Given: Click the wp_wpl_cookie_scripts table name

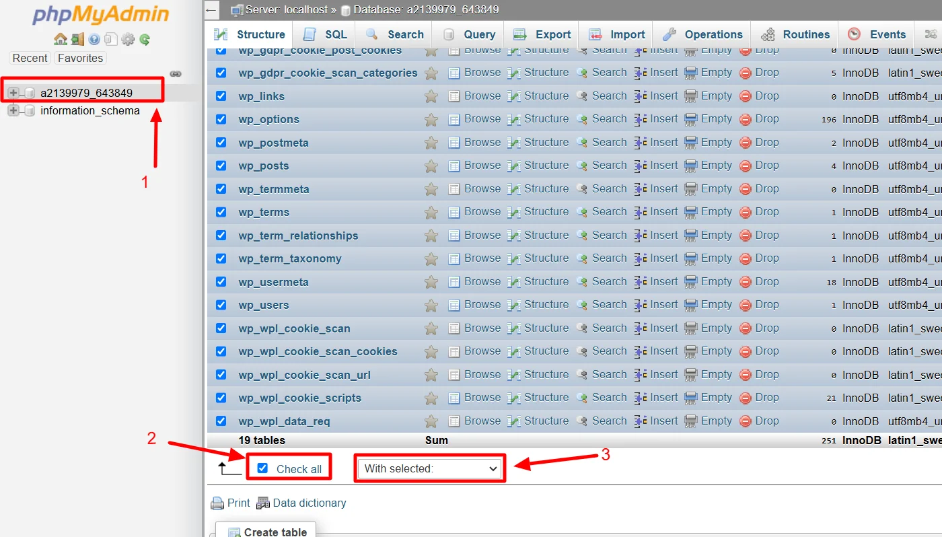Looking at the screenshot, I should click(x=299, y=398).
